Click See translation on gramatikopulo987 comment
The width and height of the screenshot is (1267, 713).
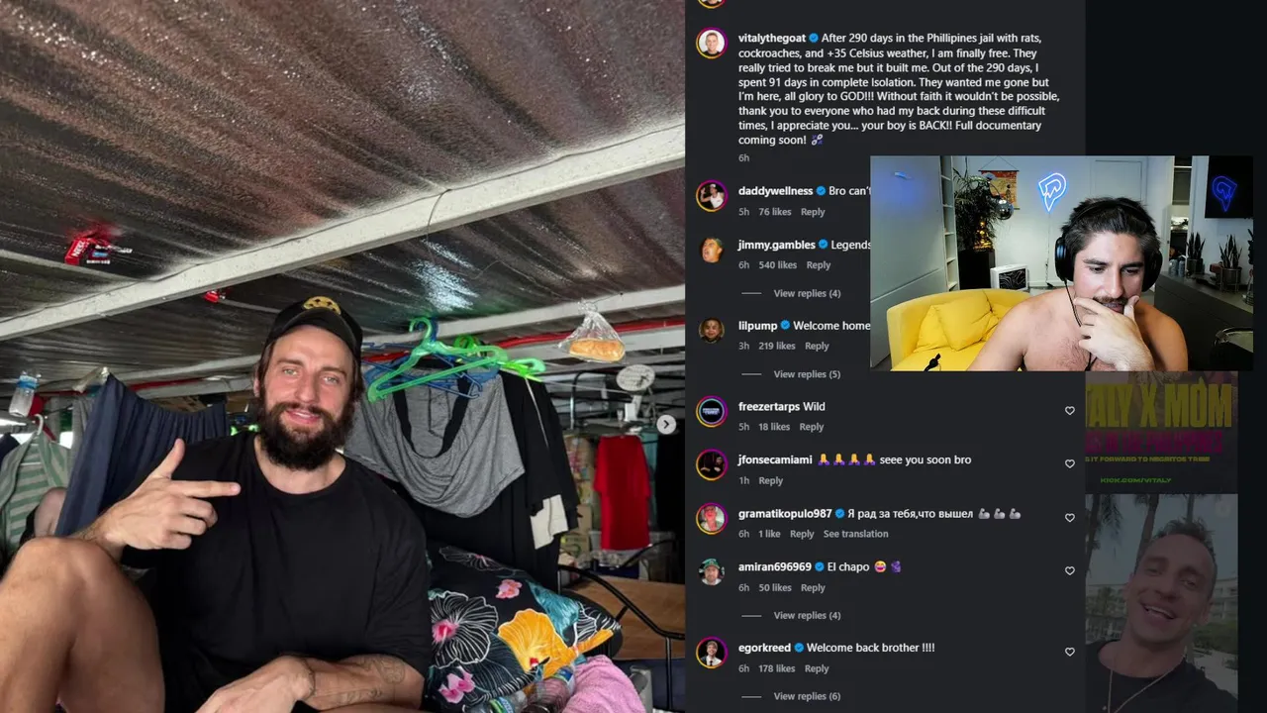tap(855, 534)
